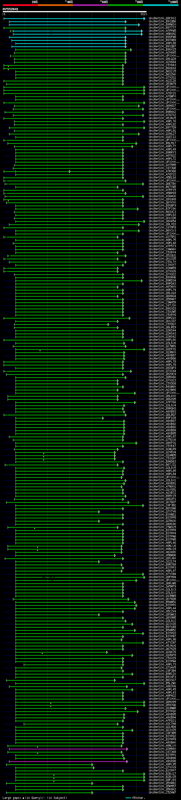
Task: Select the cyan alignment bar for UniRef100_Q9C9I2
Action: point(75,19)
